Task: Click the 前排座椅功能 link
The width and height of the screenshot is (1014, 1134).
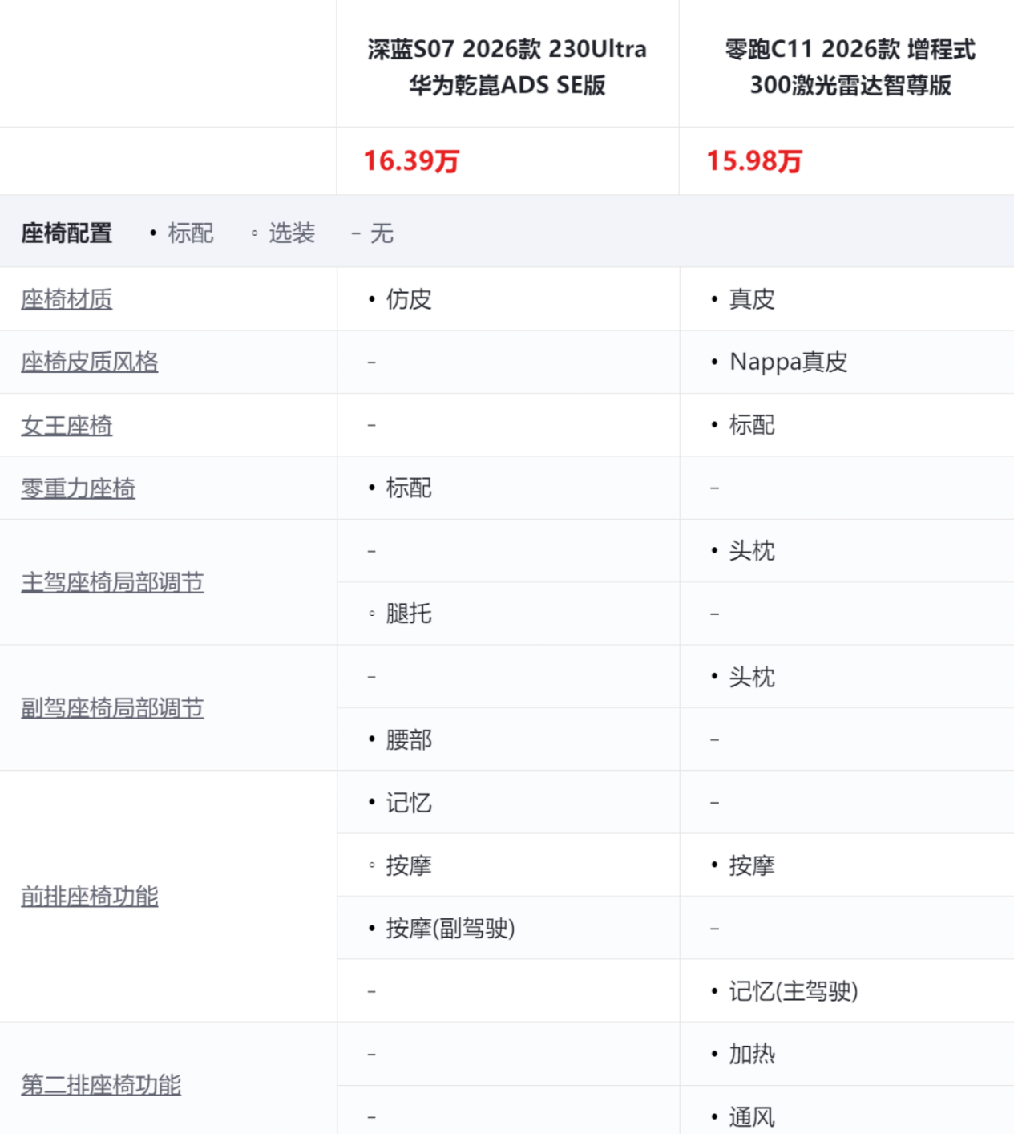Action: (89, 897)
